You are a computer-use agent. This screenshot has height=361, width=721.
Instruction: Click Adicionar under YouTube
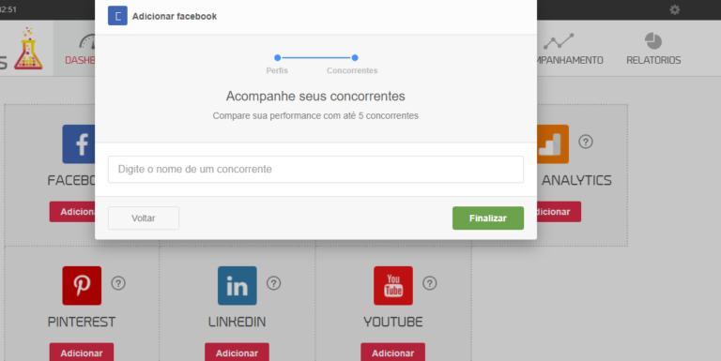[x=392, y=353]
